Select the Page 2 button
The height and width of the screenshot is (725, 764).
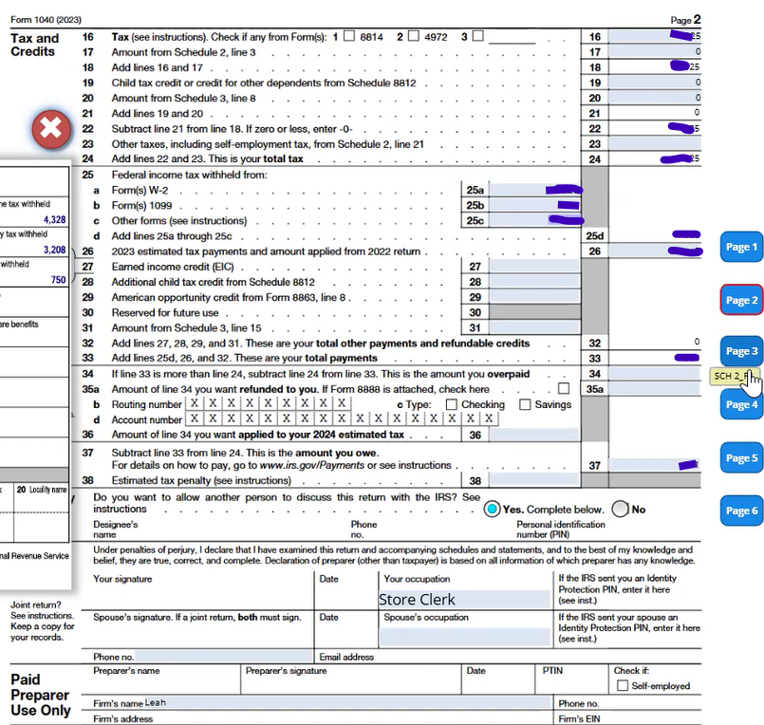point(741,300)
